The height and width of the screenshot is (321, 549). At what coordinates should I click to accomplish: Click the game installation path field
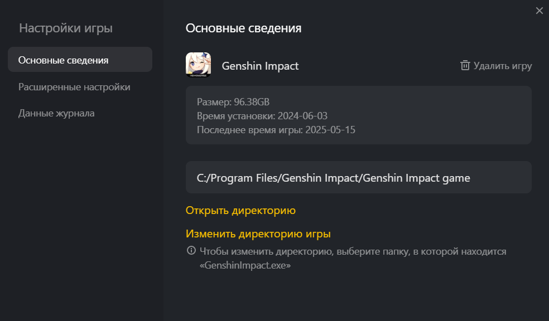coord(358,177)
